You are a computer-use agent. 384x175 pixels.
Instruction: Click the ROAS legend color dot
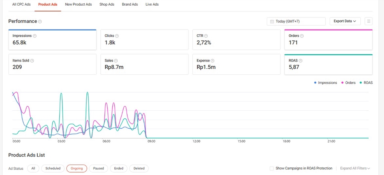pyautogui.click(x=361, y=83)
